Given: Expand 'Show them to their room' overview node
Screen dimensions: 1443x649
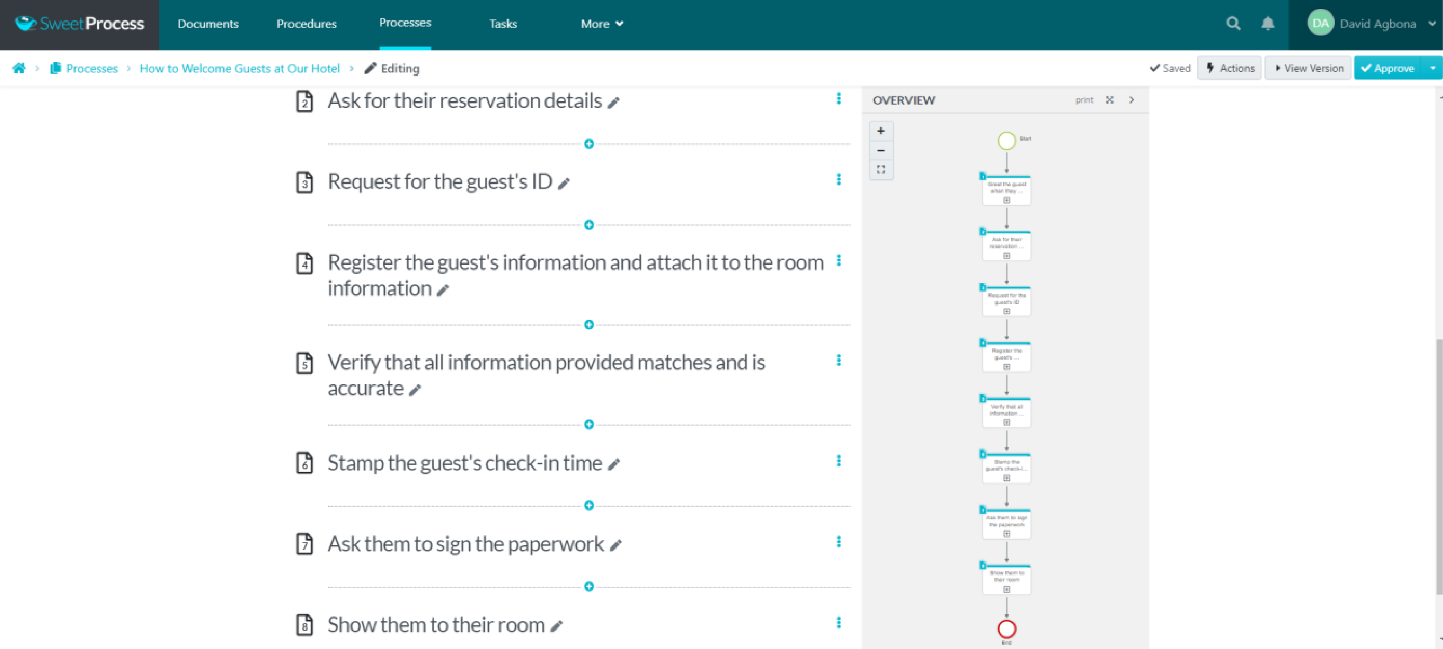Looking at the screenshot, I should (x=1006, y=589).
